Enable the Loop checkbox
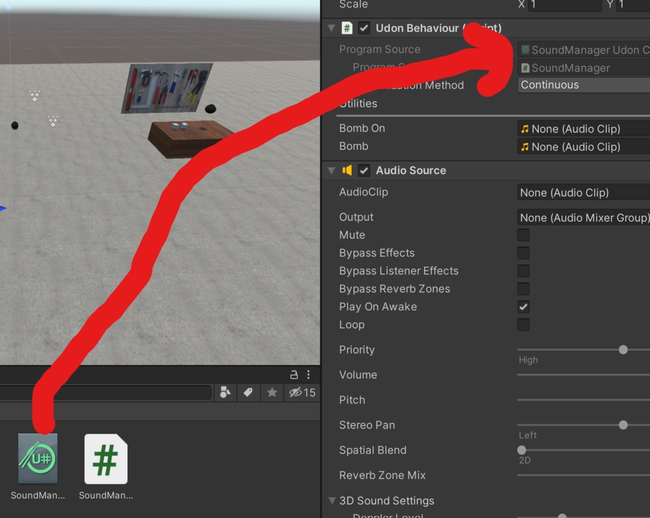This screenshot has height=518, width=650. (x=523, y=324)
